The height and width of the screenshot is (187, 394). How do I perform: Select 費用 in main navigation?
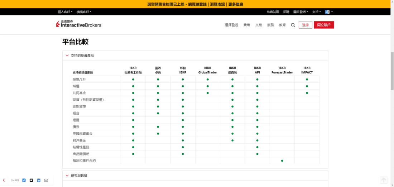click(x=247, y=25)
